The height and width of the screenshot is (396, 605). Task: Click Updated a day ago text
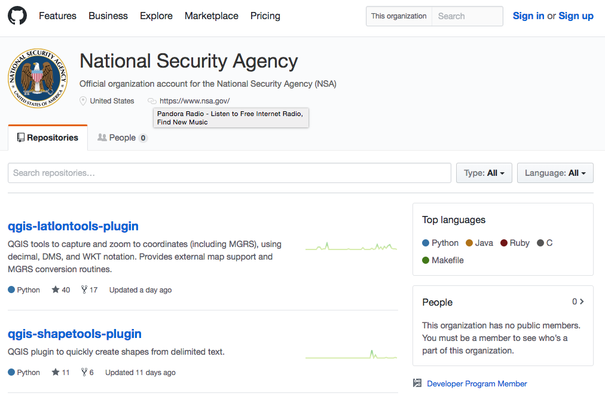(140, 290)
